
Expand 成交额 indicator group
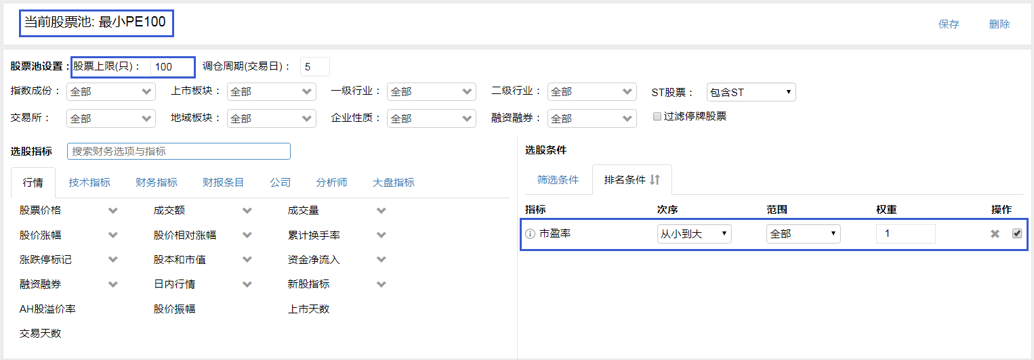tap(247, 210)
